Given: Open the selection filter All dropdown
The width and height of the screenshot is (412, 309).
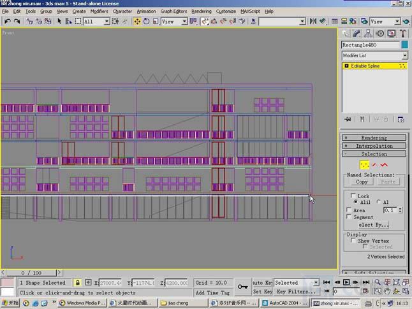Looking at the screenshot, I should pos(96,21).
